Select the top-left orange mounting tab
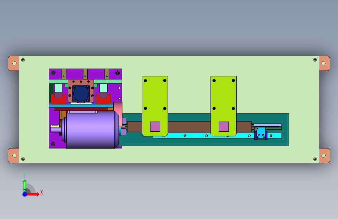Viewport: 338px width, 219px height. (x=13, y=63)
